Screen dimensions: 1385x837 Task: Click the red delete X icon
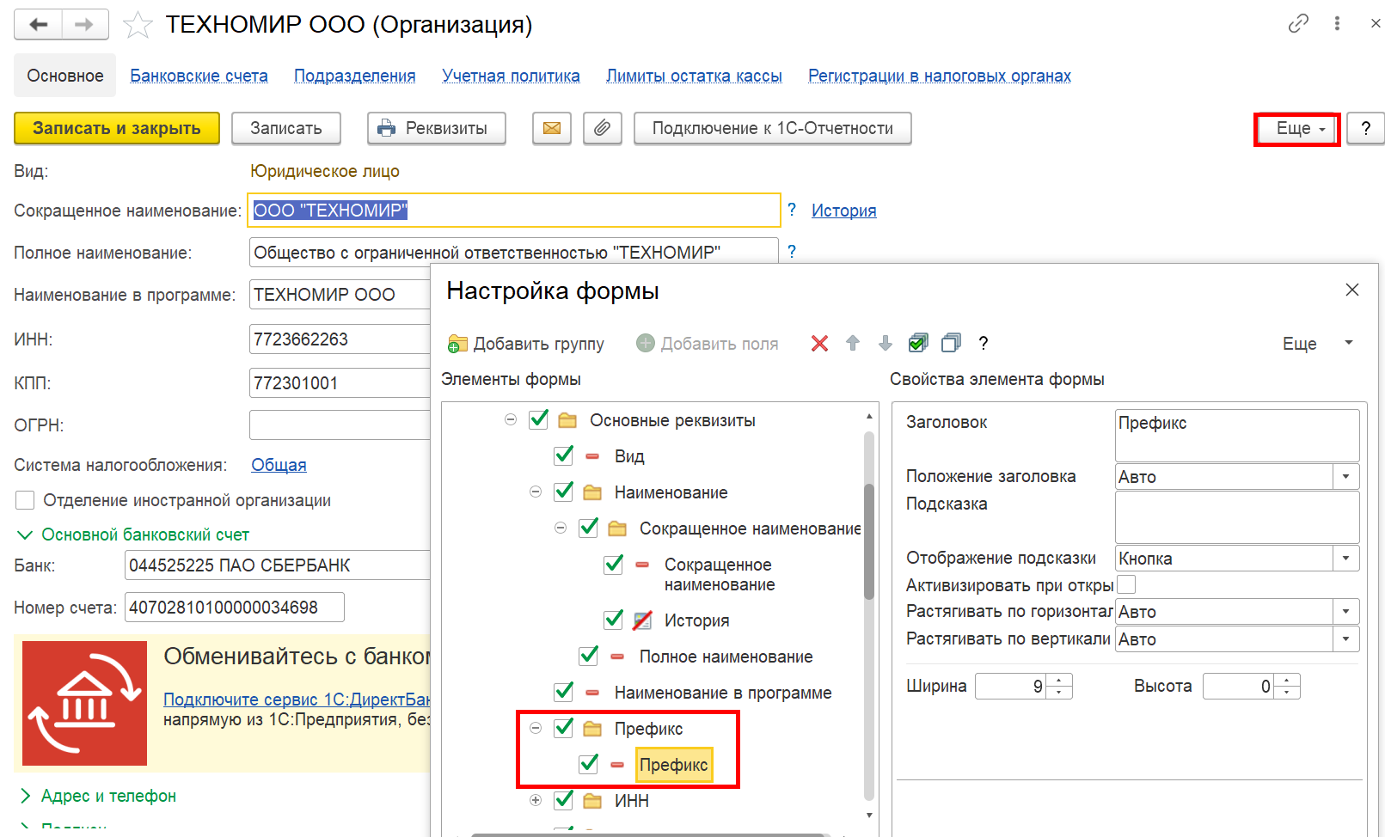pyautogui.click(x=819, y=344)
